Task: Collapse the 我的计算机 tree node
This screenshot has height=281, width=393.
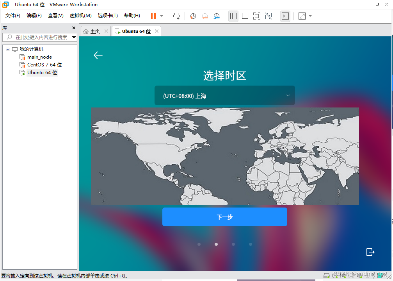Action: (7, 49)
